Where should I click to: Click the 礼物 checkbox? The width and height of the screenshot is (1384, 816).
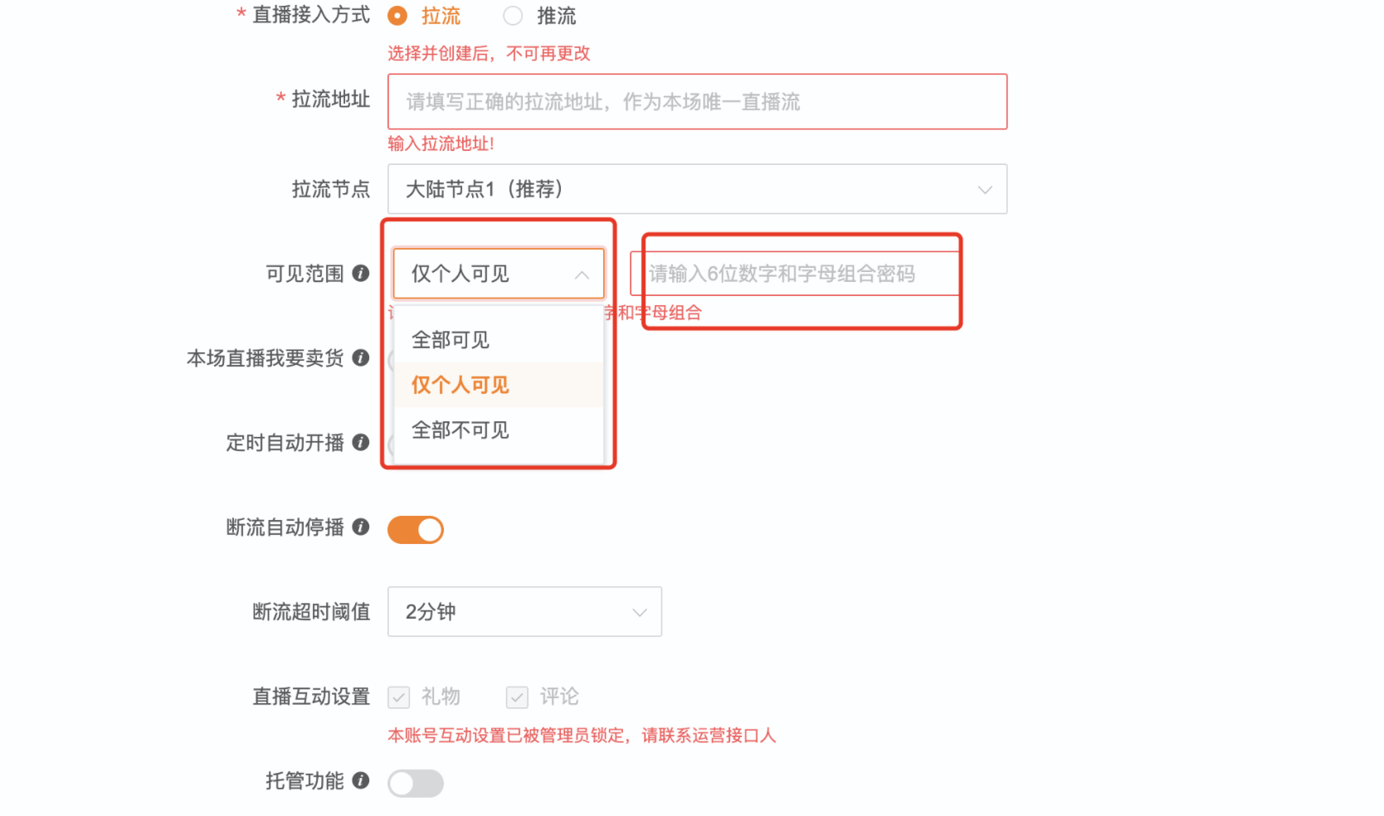coord(399,697)
